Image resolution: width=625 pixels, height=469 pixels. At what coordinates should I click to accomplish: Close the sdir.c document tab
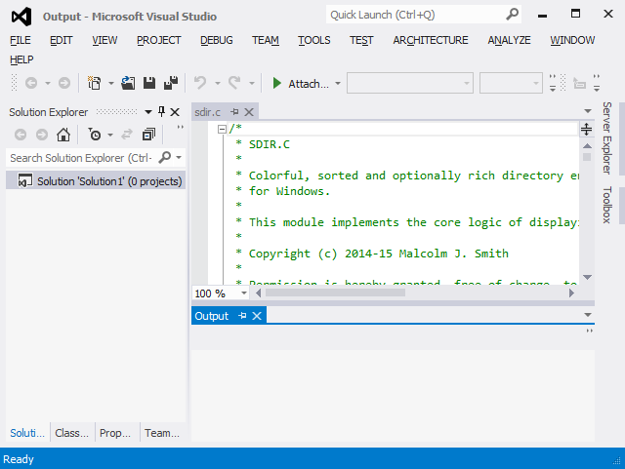249,112
